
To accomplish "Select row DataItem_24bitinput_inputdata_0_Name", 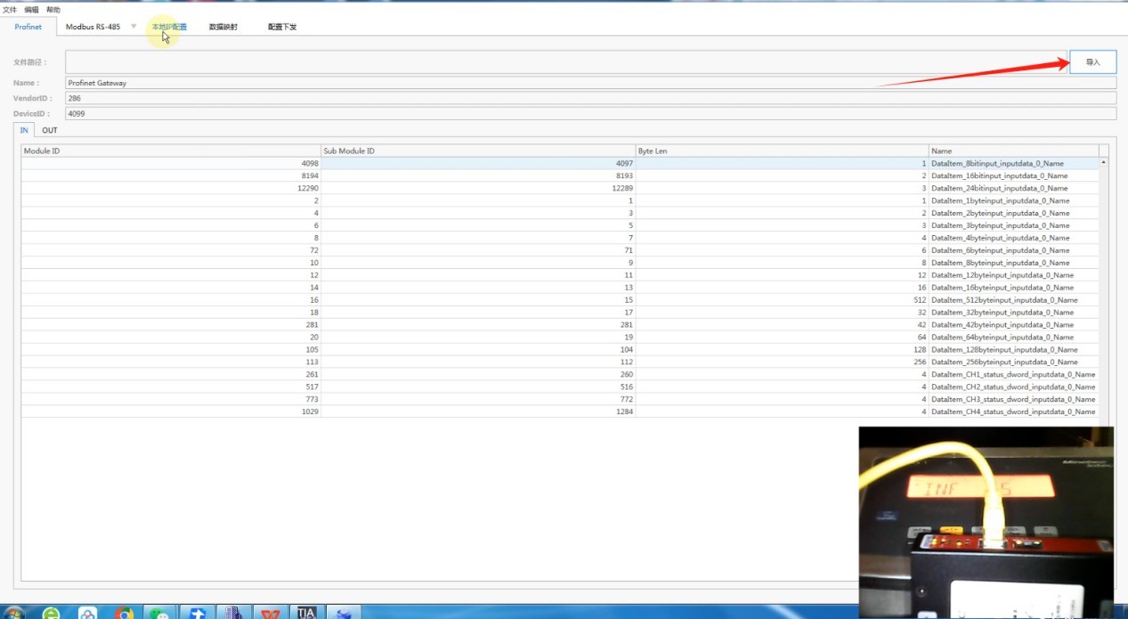I will (559, 188).
